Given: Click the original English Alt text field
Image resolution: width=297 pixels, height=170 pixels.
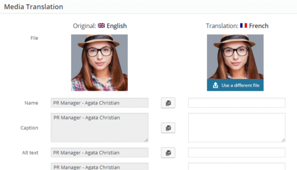Looking at the screenshot, I should [99, 153].
